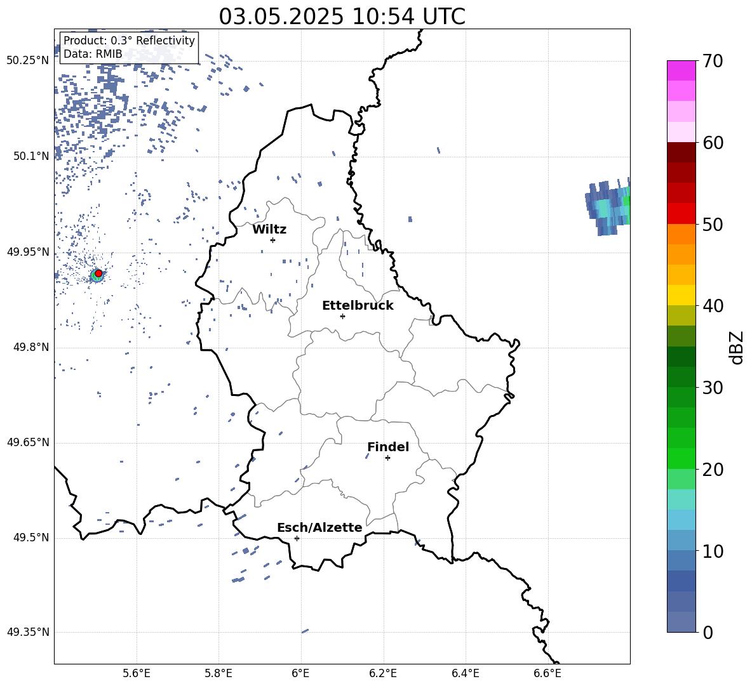Click the magenta 68-70 dBZ colorbar segment
Viewport: 752px width, 686px height.
click(x=681, y=71)
